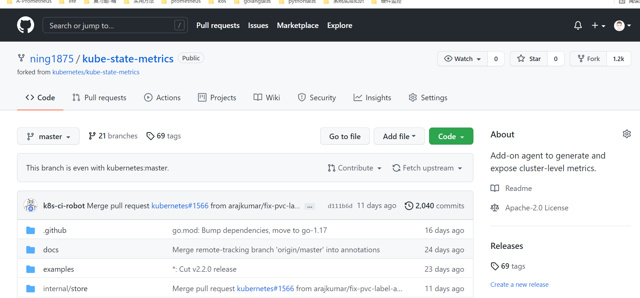The image size is (640, 298).
Task: Switch to the Code tab
Action: point(40,98)
